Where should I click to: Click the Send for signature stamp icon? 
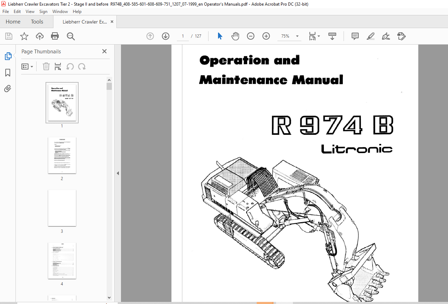(x=401, y=36)
